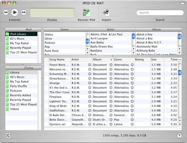
Task: Click the toolbar toggle pill in title bar
Action: pos(182,3)
